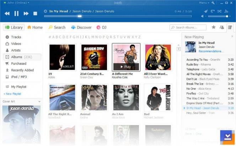Open the settings wrench icon
This screenshot has width=236, height=146.
click(213, 2)
